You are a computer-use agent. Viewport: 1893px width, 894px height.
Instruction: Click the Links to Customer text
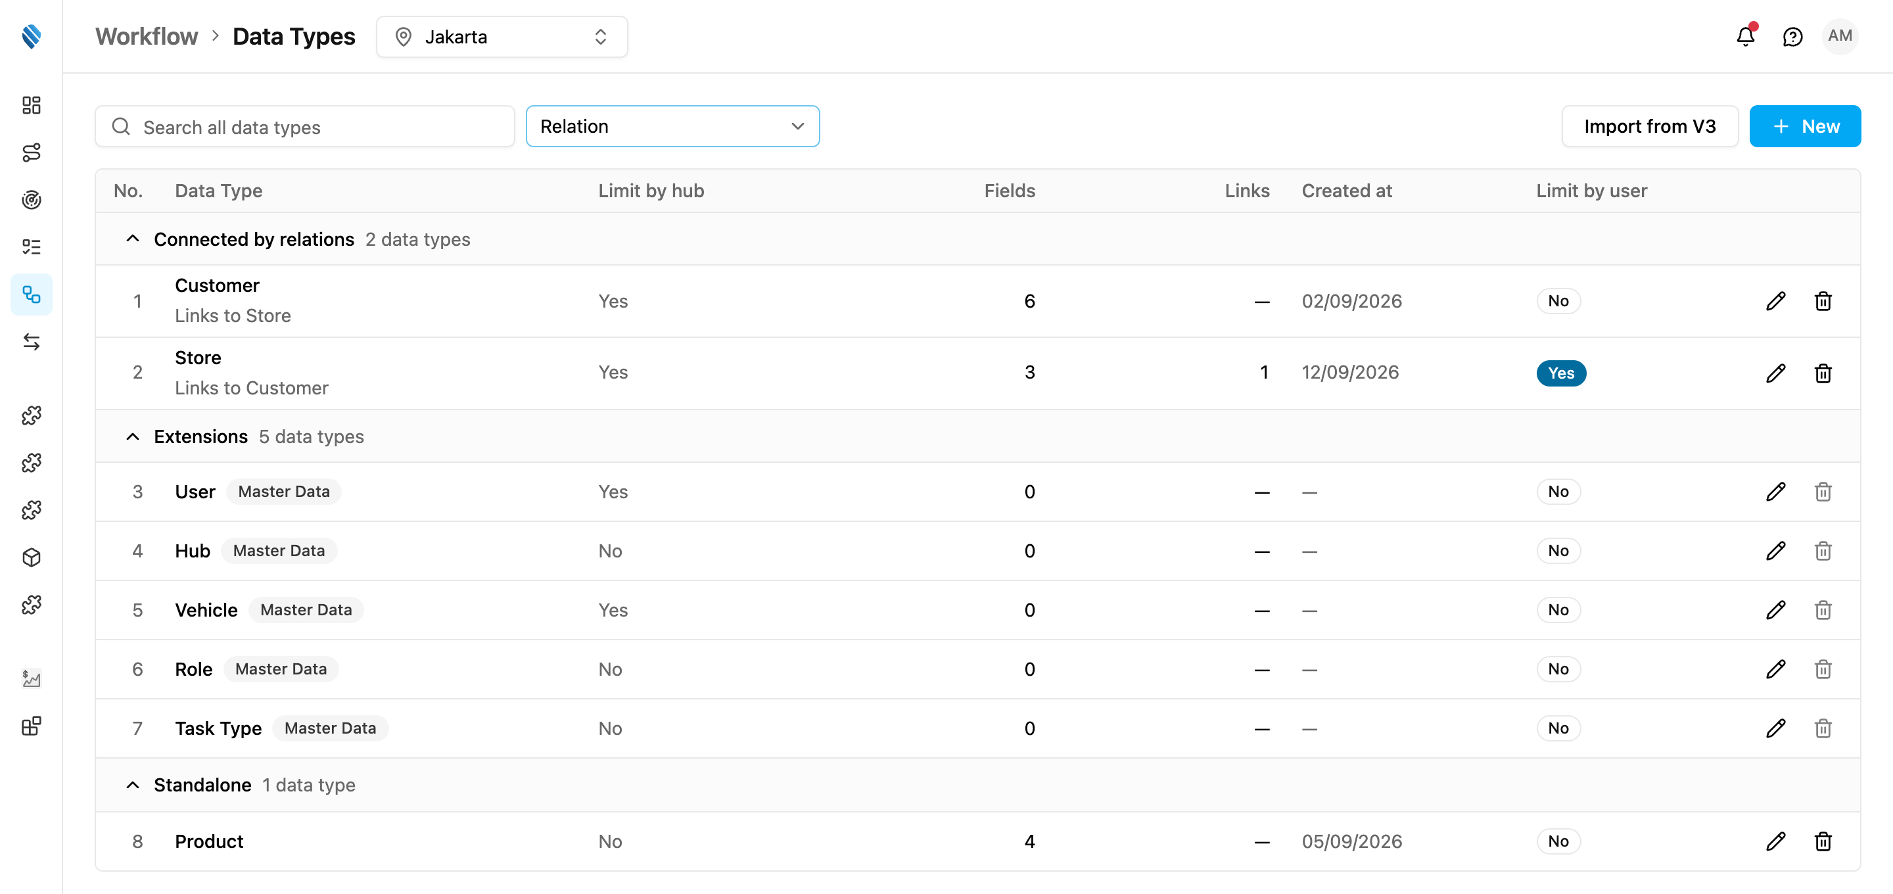[251, 387]
